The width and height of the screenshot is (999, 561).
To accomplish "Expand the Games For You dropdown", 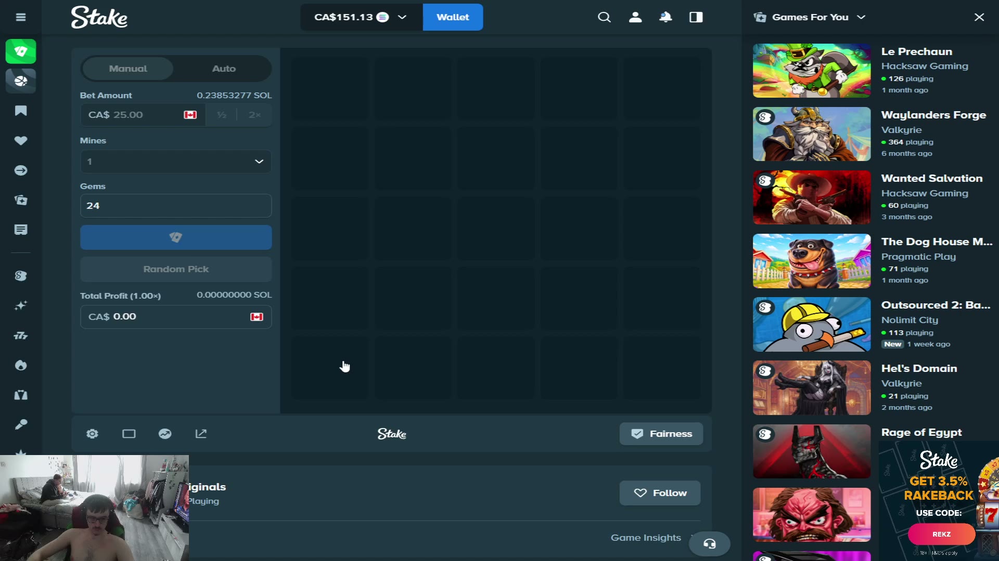I will point(810,17).
